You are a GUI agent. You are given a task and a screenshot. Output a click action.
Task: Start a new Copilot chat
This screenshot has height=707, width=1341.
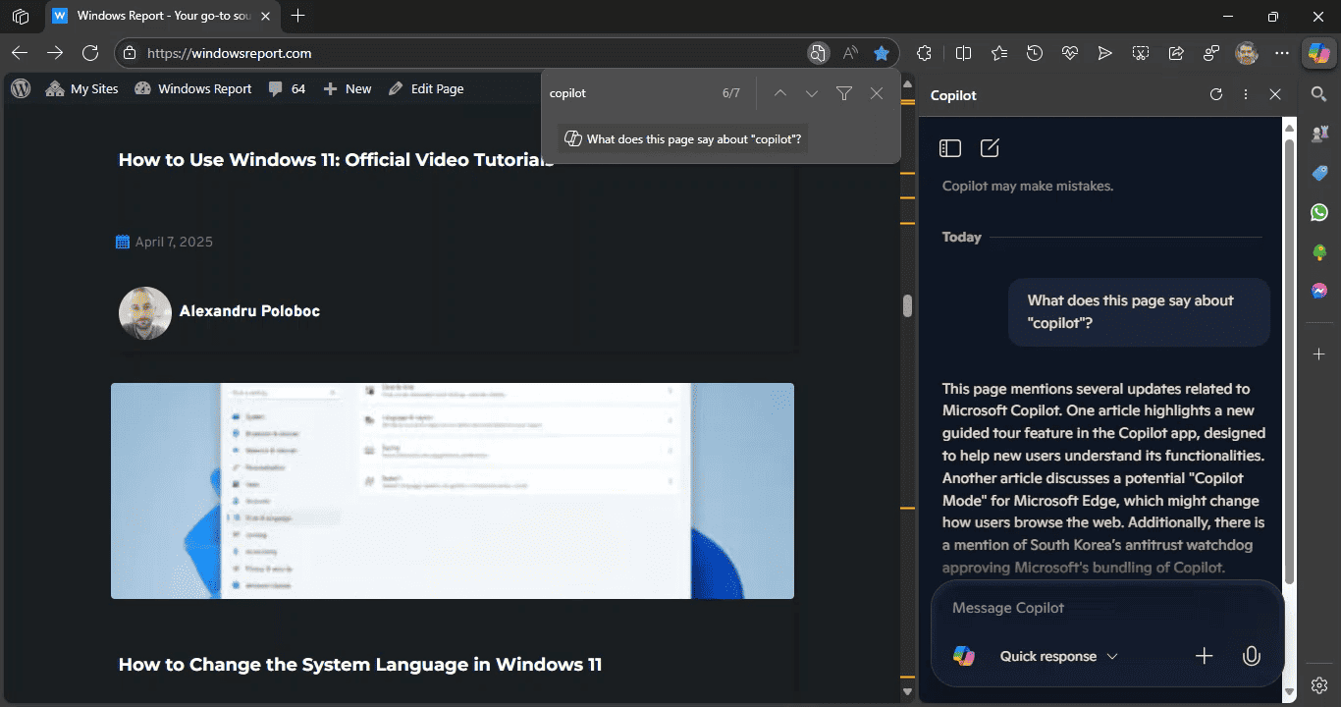click(990, 148)
